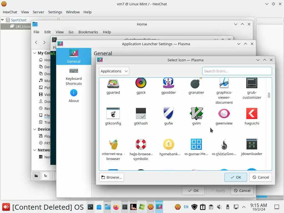Image resolution: width=284 pixels, height=213 pixels.
Task: Open EN keyboard layout indicator
Action: [x=186, y=207]
